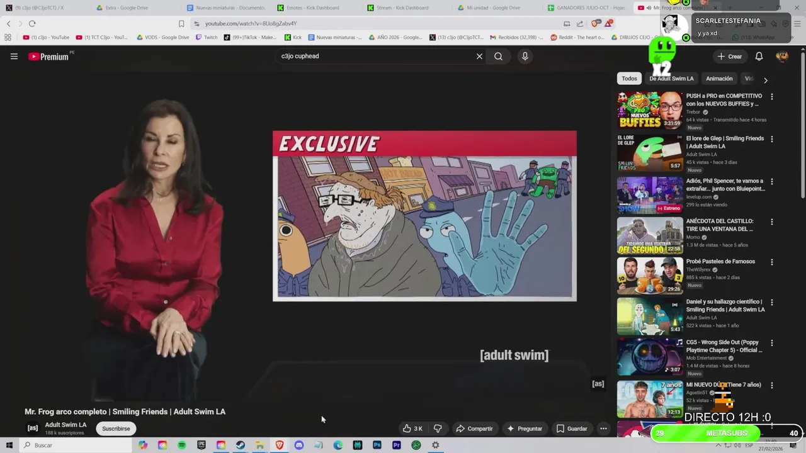Open Steam from the taskbar
Viewport: 806px width, 453px height.
point(241,445)
